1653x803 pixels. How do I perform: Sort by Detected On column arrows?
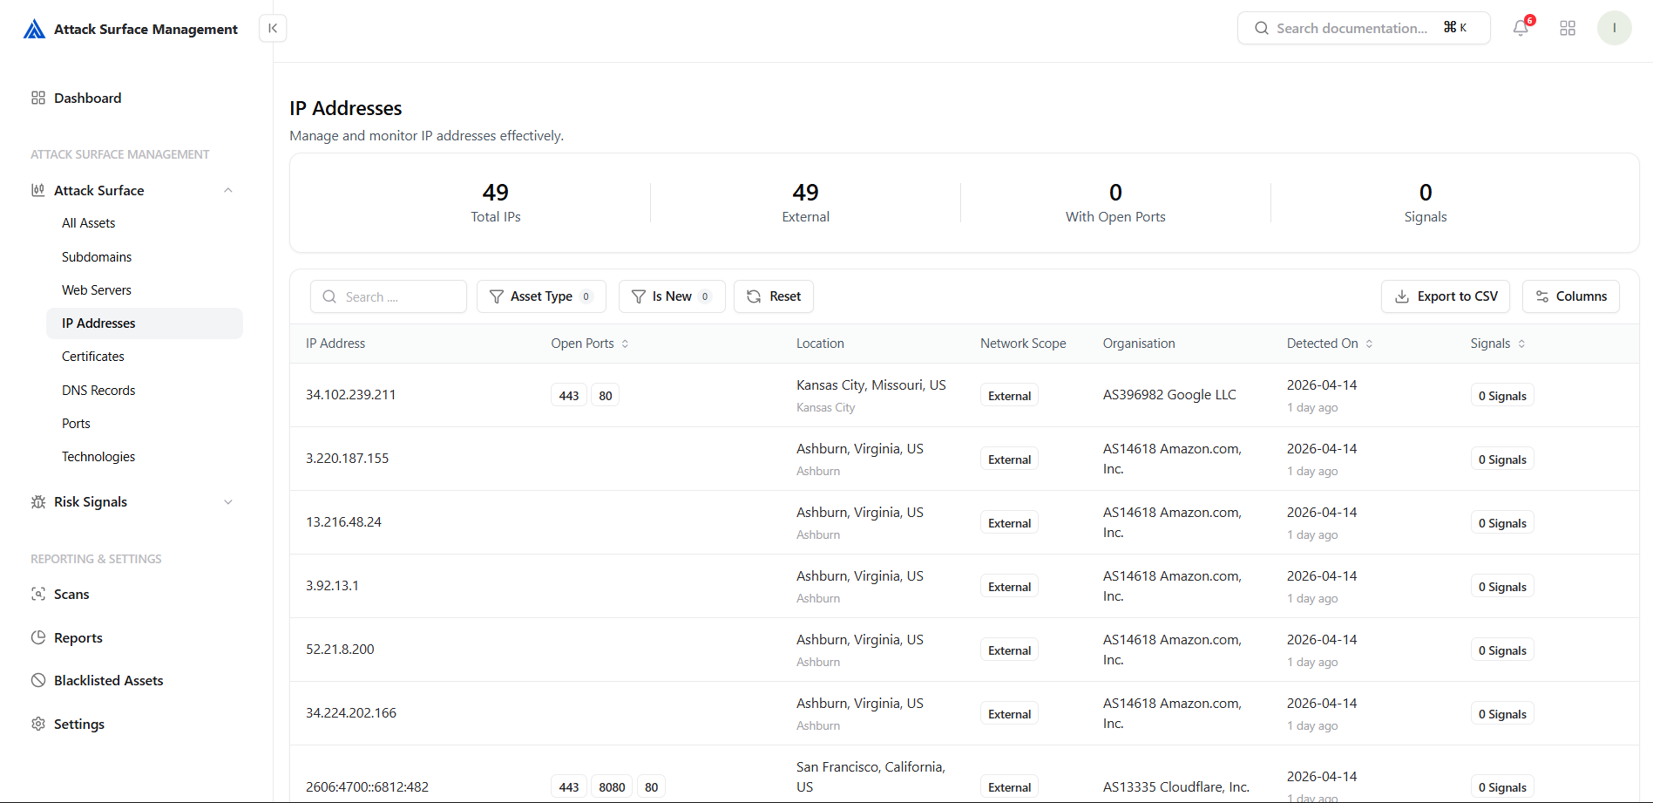[1369, 344]
